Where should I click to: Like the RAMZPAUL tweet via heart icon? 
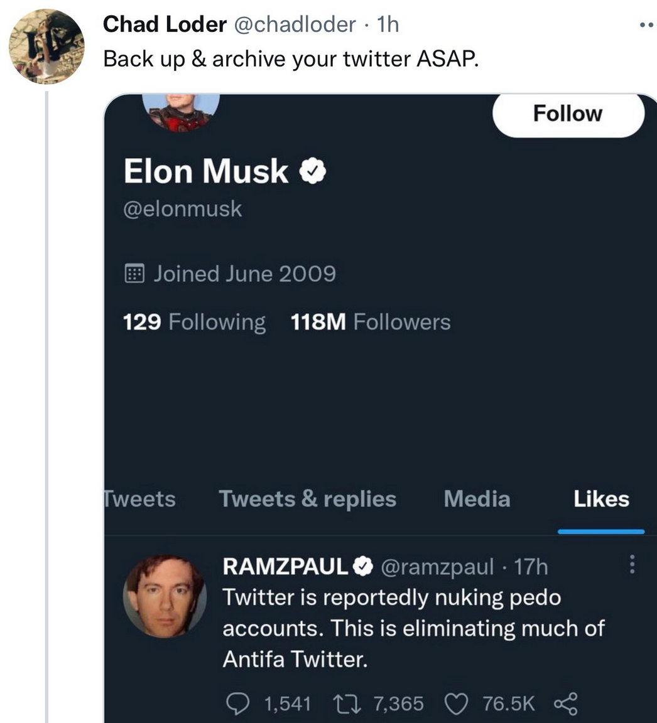pyautogui.click(x=456, y=704)
